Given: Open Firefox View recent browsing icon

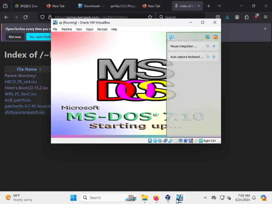Looking at the screenshot, I should (5, 6).
